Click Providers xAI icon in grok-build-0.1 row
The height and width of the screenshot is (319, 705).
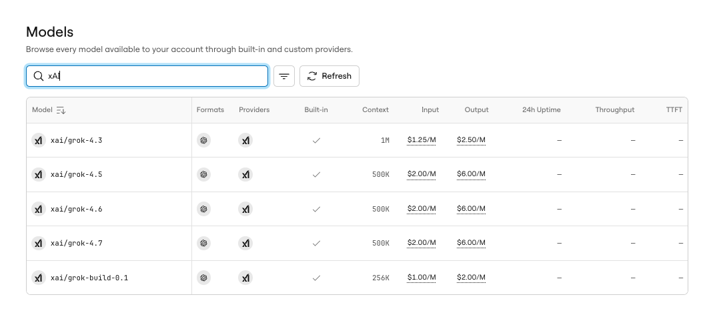point(245,278)
